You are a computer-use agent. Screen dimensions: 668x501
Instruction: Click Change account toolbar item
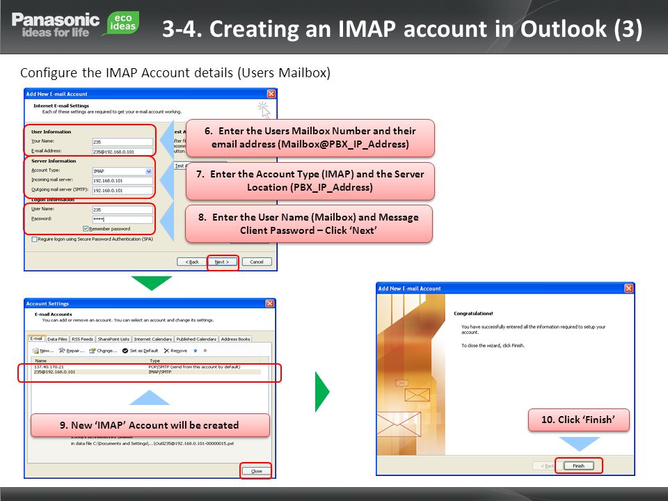tap(103, 351)
